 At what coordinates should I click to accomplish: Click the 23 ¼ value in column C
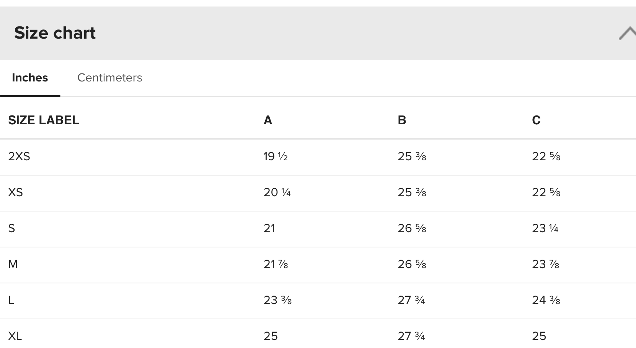click(545, 228)
